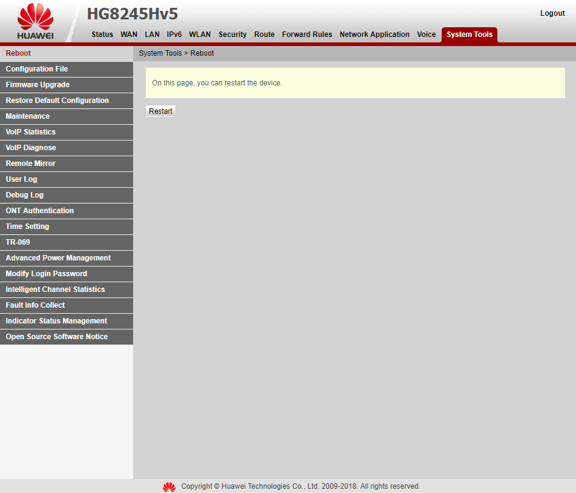Go to the Security tab
The image size is (576, 493).
[x=232, y=35]
